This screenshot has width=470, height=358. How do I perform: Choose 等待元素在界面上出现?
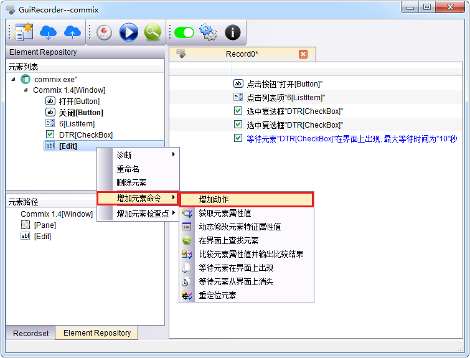247,268
